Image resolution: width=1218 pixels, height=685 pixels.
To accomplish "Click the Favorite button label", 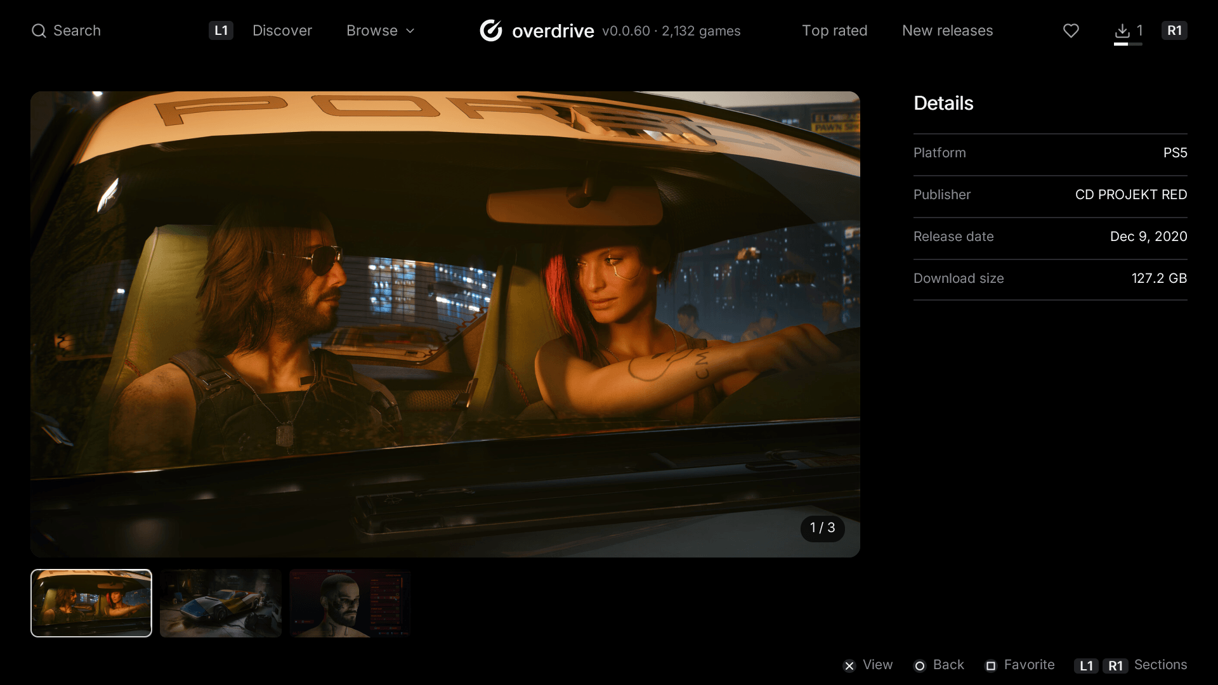I will click(x=1029, y=665).
